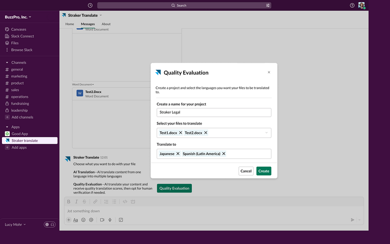Image resolution: width=390 pixels, height=244 pixels.
Task: Collapse the Apps section
Action: [x=7, y=127]
